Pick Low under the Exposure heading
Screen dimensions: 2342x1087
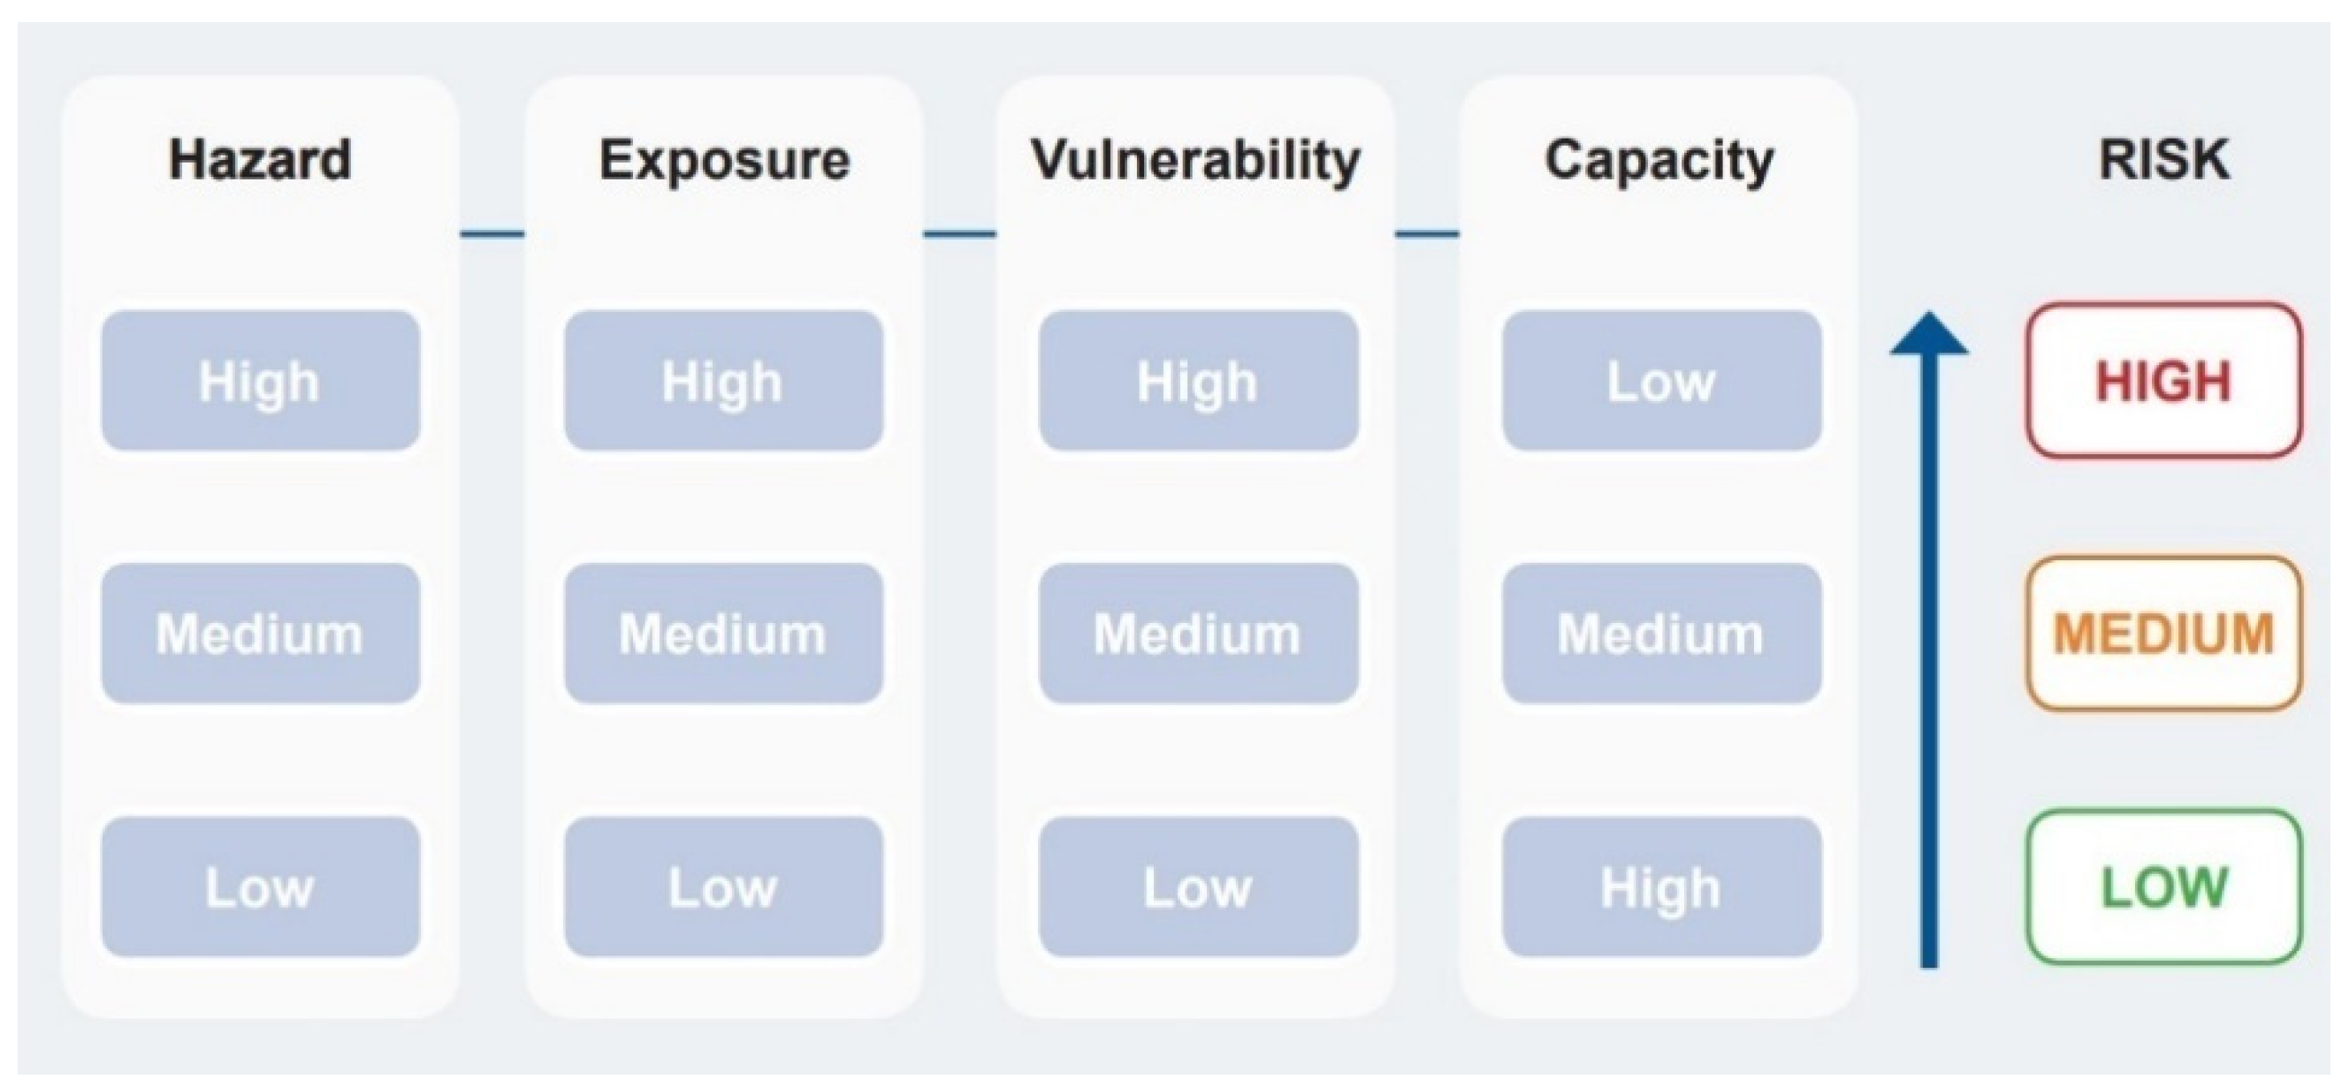(723, 886)
